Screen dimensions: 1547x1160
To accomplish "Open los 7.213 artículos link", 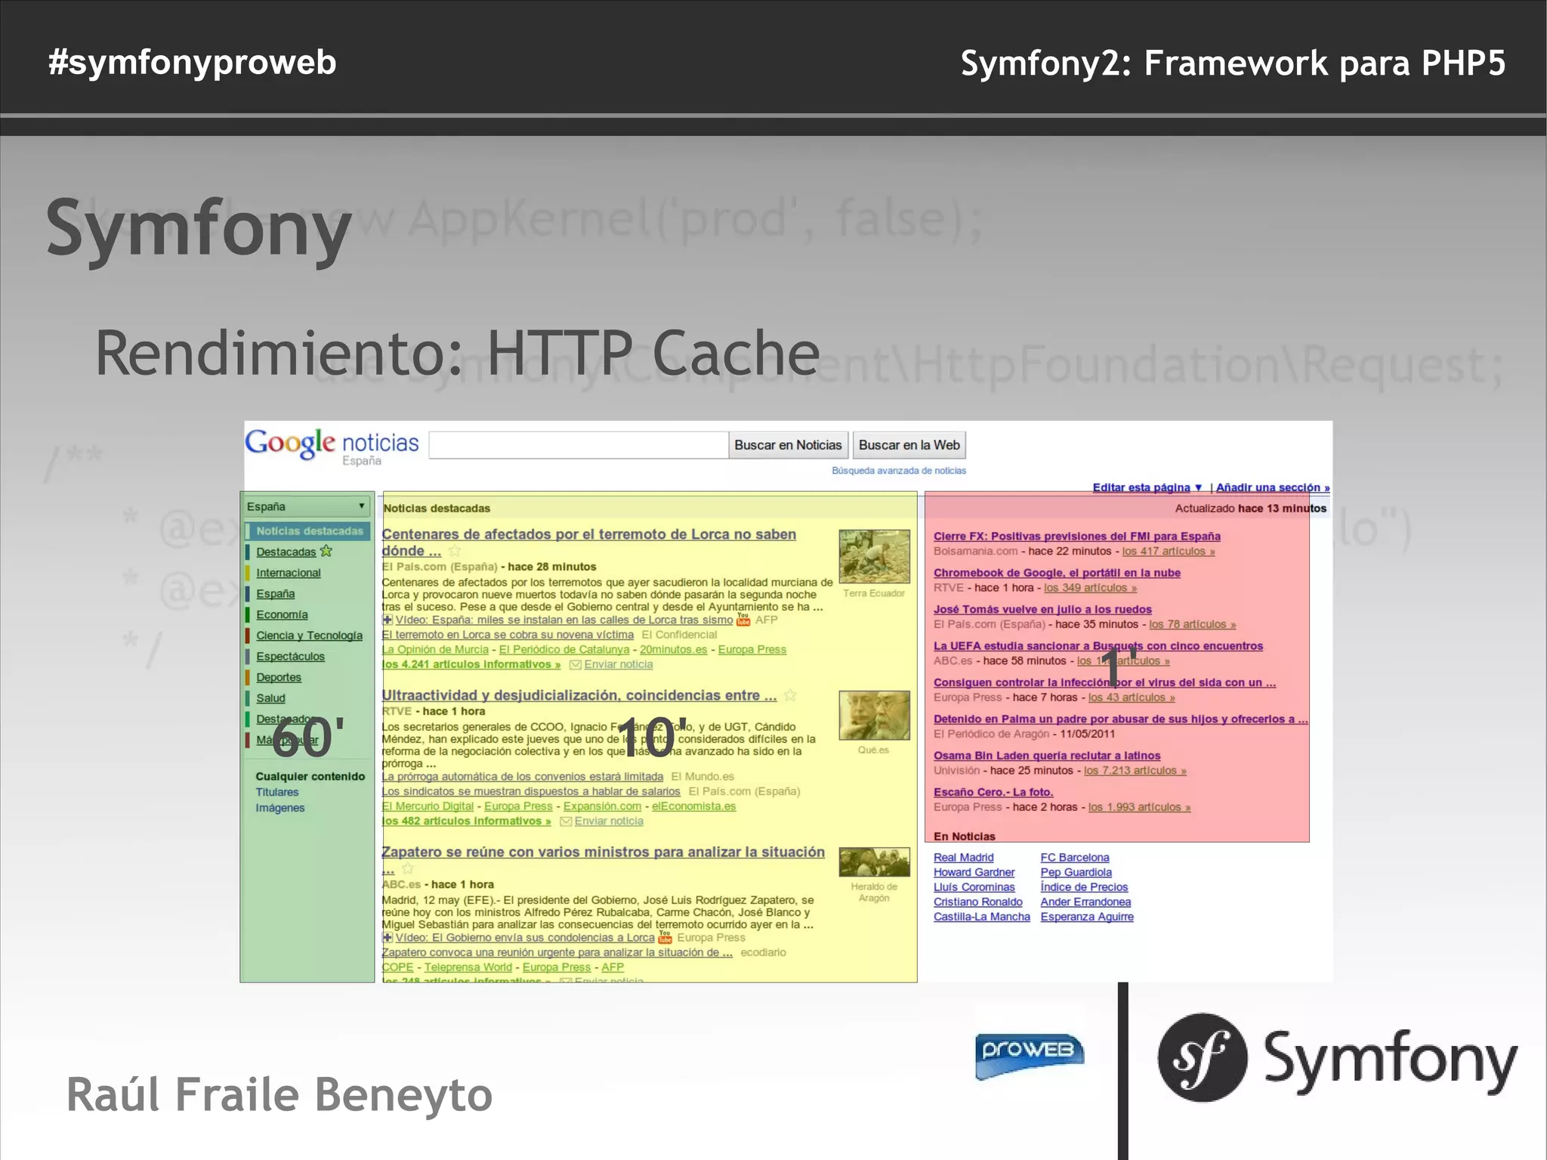I will (x=1135, y=770).
